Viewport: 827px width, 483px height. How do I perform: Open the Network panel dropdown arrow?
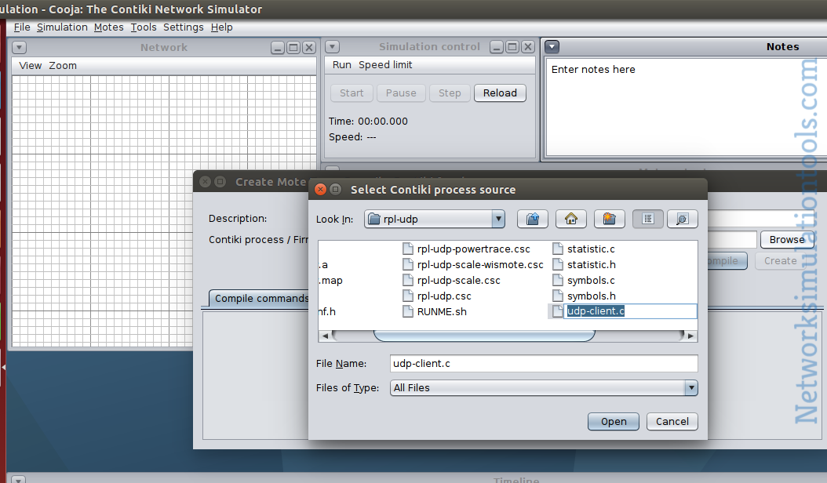[19, 48]
